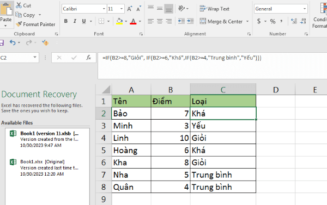
Task: Select column A header
Action: tap(131, 90)
